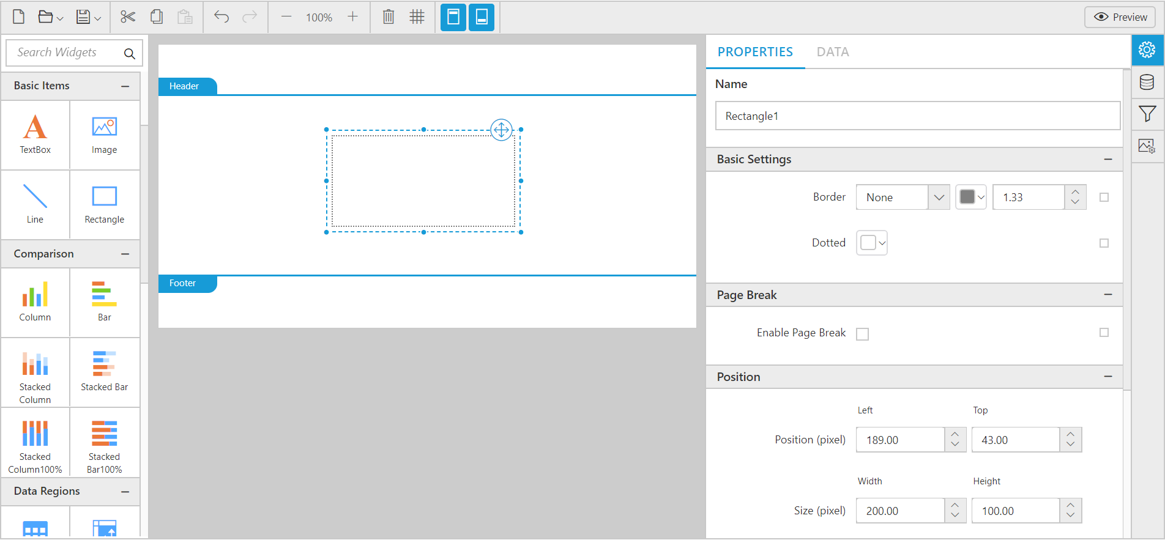Select the Footer section tab
This screenshot has height=540, width=1165.
(187, 283)
